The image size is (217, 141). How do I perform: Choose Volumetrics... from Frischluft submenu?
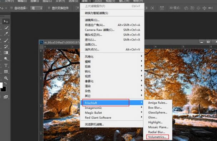pyautogui.click(x=158, y=137)
